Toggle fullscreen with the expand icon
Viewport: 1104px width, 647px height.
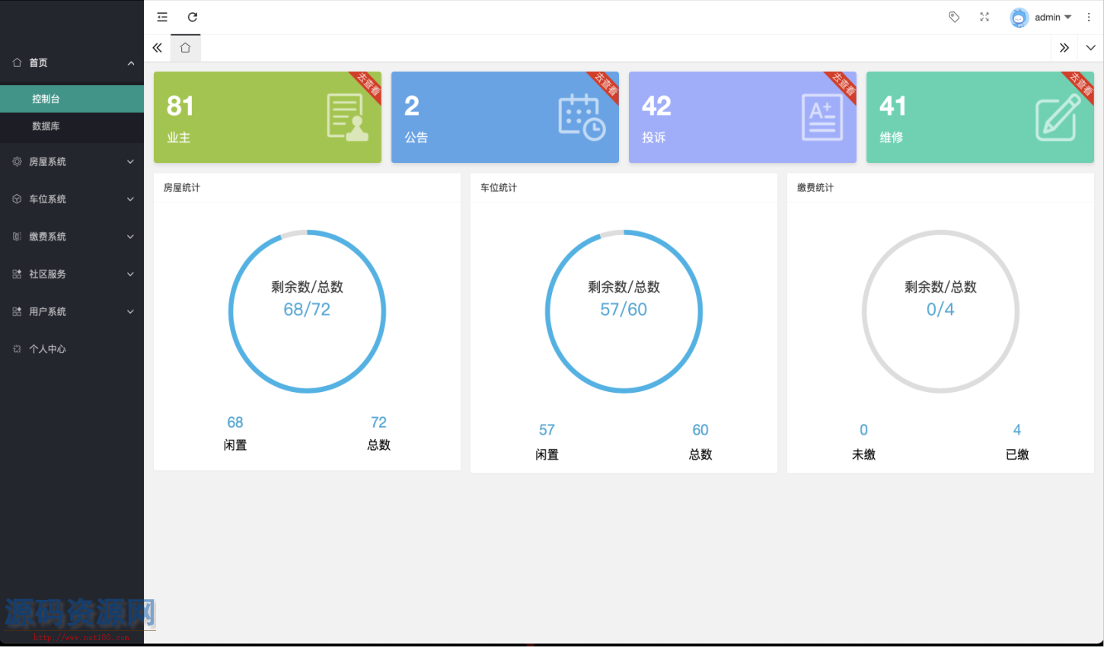coord(984,17)
